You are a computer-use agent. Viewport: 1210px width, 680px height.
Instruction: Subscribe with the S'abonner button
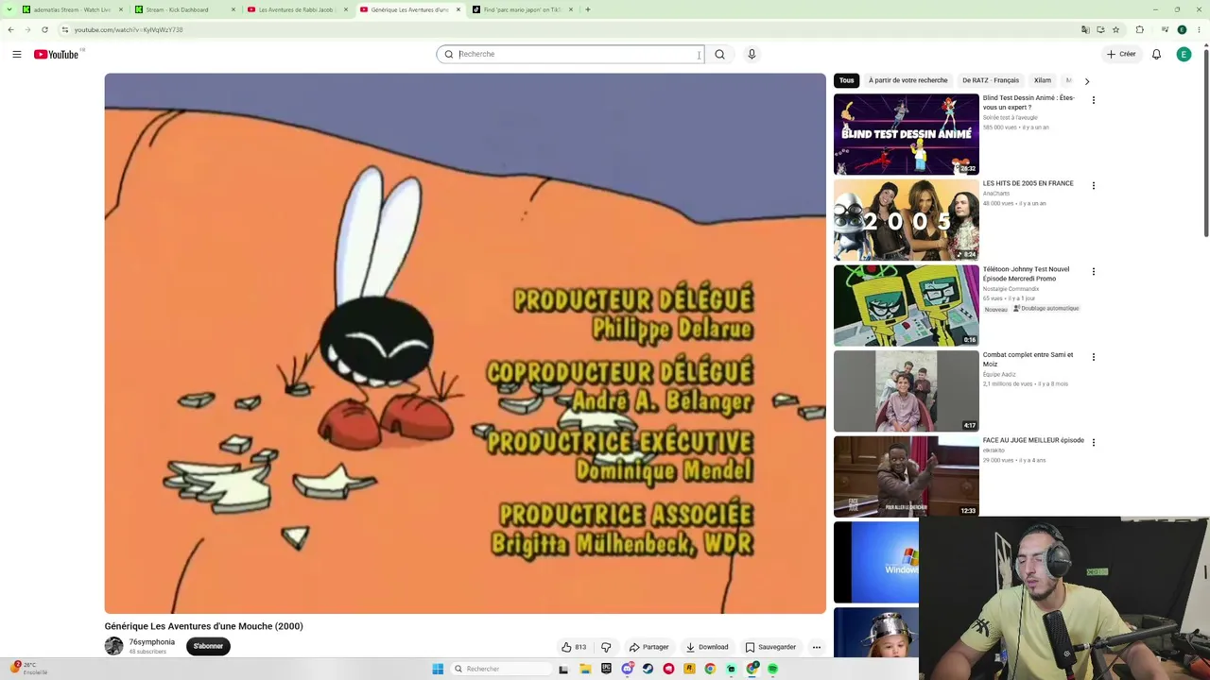click(208, 646)
